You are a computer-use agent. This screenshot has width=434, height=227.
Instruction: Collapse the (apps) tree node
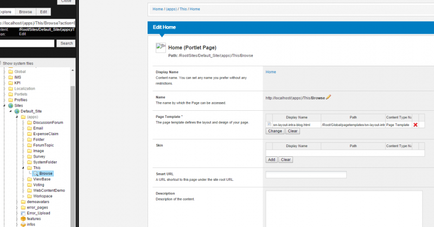[x=17, y=117]
